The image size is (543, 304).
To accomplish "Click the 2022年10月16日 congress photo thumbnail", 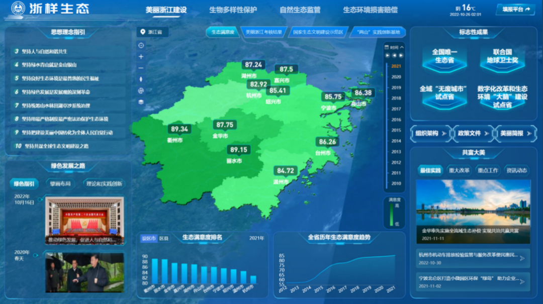I will [x=84, y=220].
